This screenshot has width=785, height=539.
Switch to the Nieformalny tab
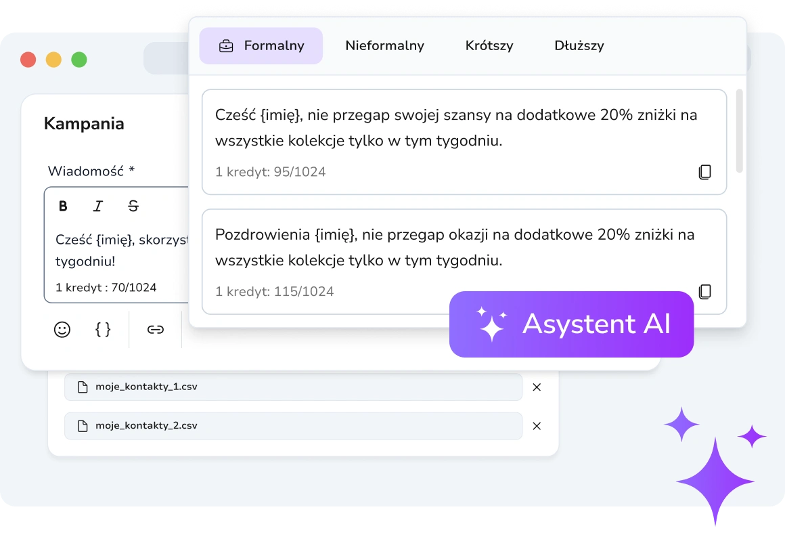point(384,45)
